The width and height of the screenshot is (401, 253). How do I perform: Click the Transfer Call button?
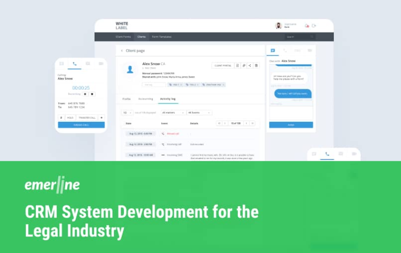pos(87,118)
